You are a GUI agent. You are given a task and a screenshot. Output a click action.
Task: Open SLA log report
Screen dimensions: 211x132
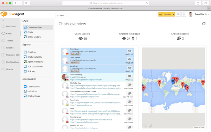pos(29,71)
